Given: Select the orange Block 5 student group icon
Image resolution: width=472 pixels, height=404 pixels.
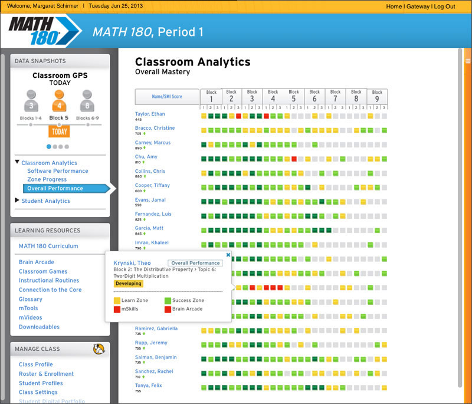Looking at the screenshot, I should 59,101.
